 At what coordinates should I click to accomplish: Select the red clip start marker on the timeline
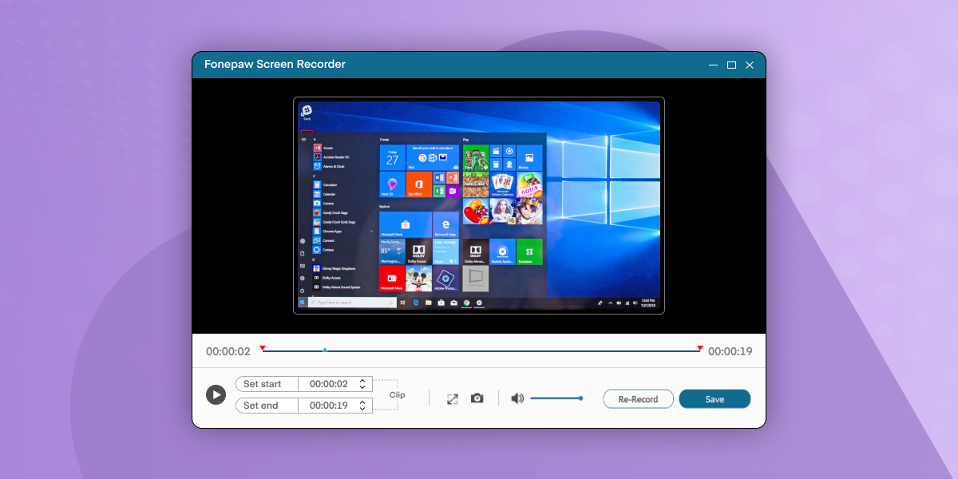click(x=263, y=348)
